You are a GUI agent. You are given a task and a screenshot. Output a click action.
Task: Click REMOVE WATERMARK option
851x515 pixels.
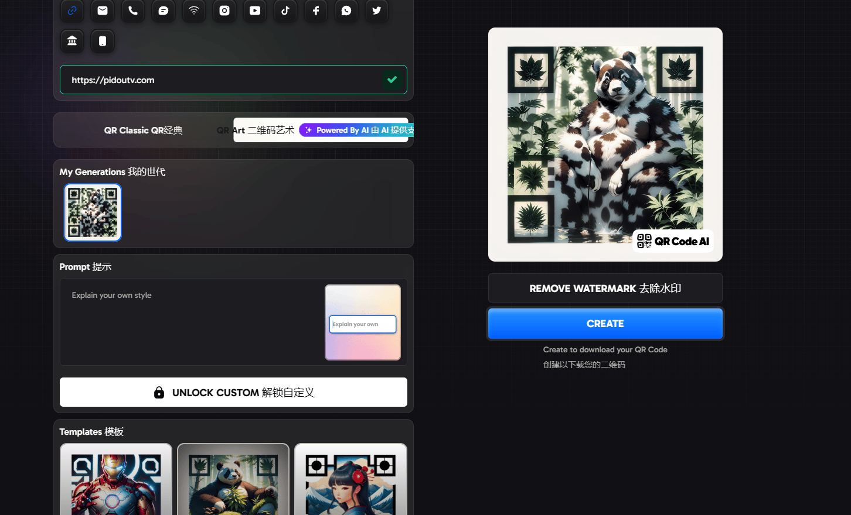pos(605,288)
